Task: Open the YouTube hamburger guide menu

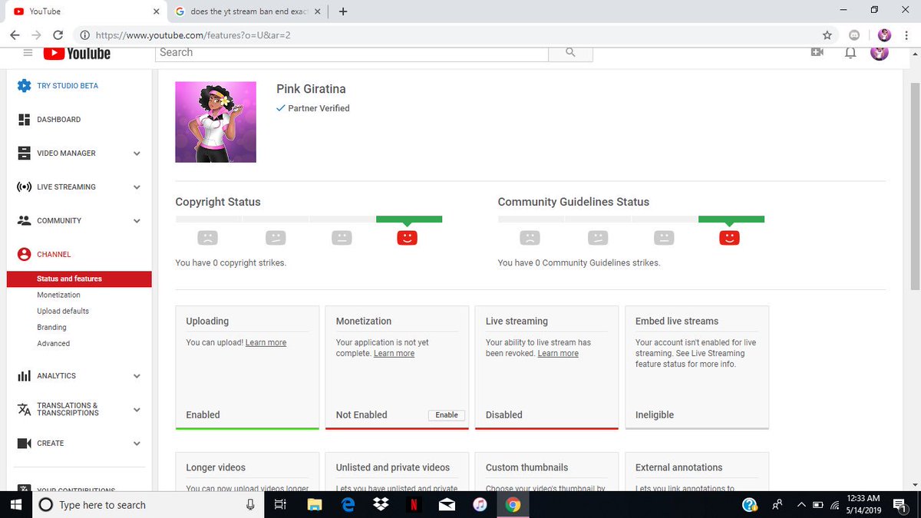Action: [28, 53]
